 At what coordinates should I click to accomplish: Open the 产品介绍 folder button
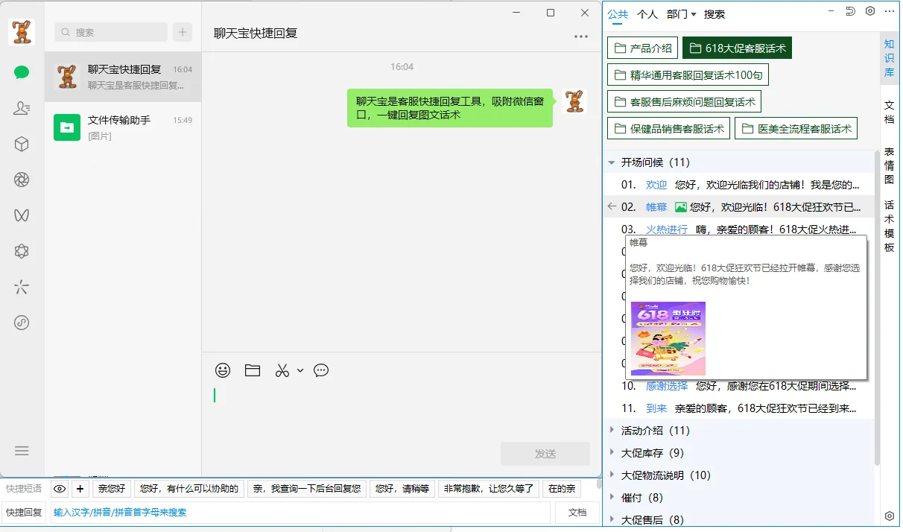click(x=643, y=48)
